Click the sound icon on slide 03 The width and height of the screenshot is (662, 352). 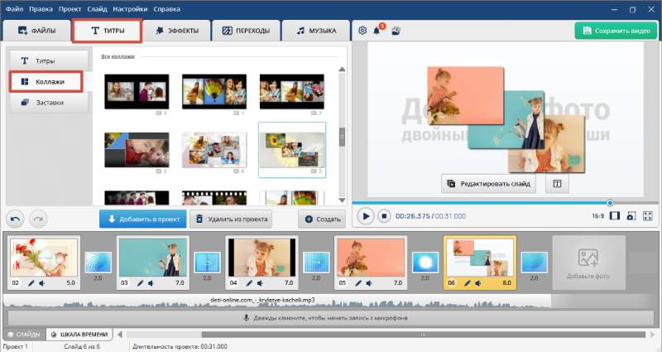[x=151, y=282]
